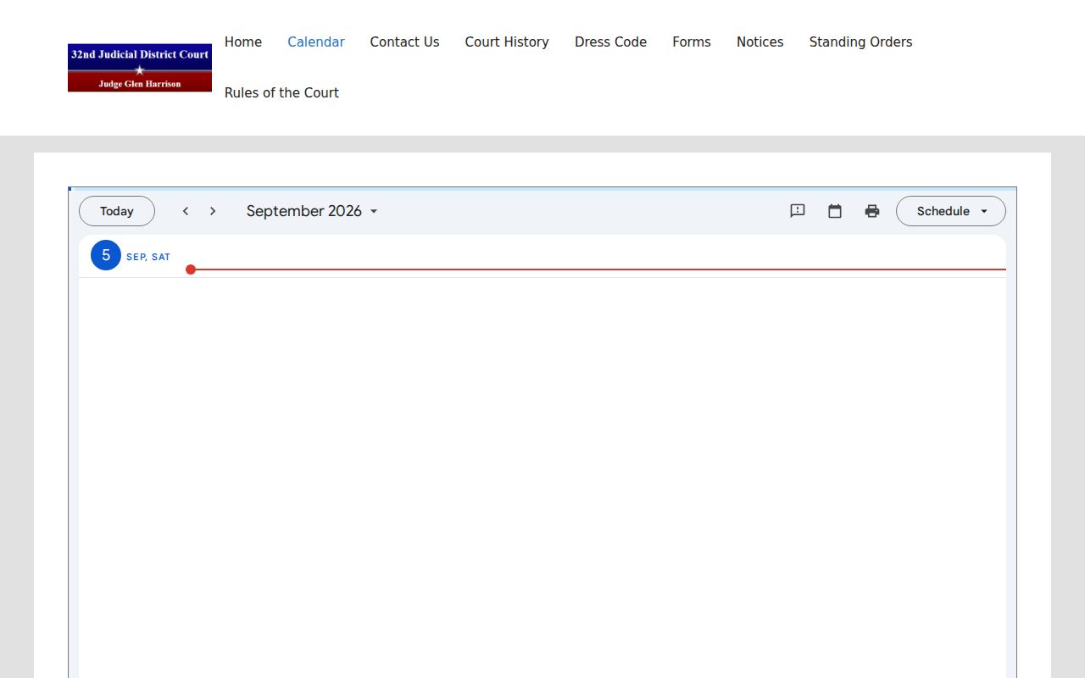Open the Home menu item

pos(243,42)
